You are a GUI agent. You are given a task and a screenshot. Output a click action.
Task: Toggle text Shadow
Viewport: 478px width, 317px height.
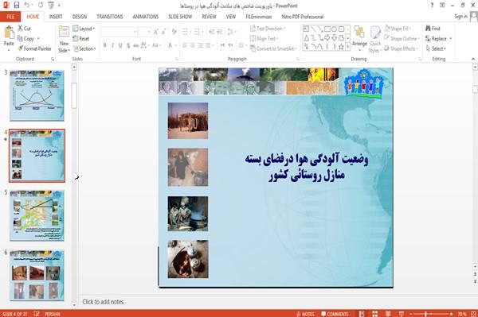[128, 45]
